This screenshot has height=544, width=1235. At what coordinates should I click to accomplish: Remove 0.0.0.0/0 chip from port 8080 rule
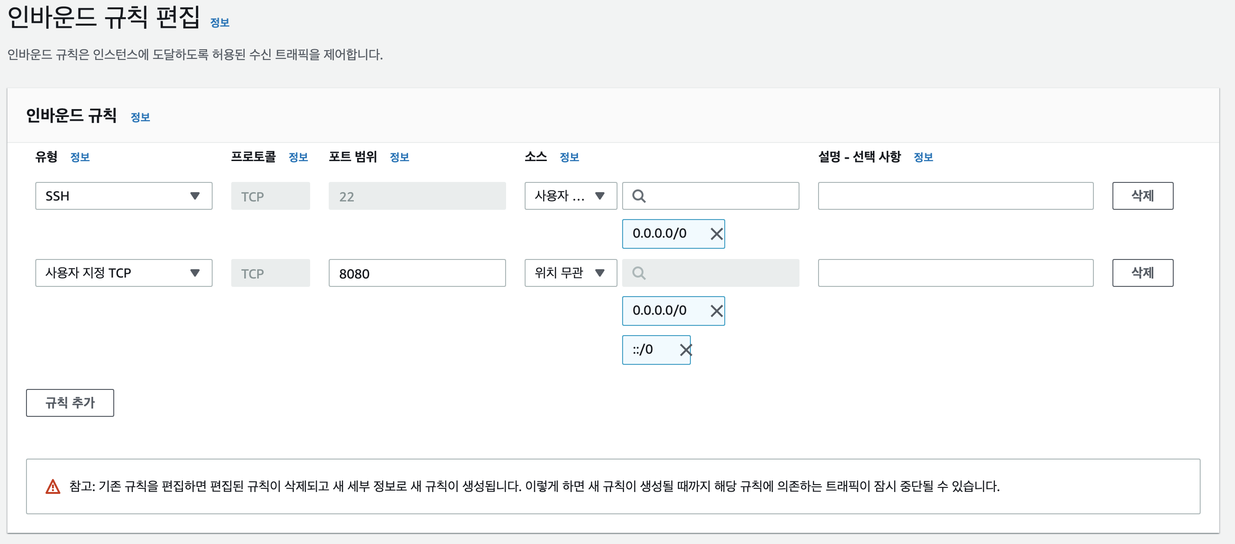(716, 311)
